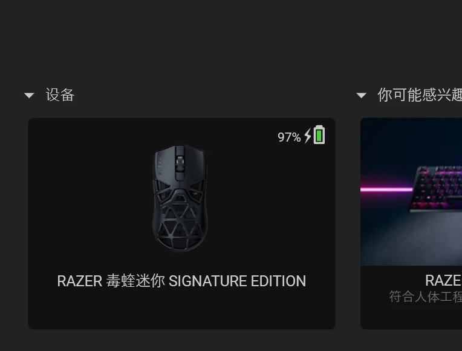Click the RAZER 毒蝰迷你 SIGNATURE EDITION label
Image resolution: width=462 pixels, height=351 pixels.
[181, 281]
